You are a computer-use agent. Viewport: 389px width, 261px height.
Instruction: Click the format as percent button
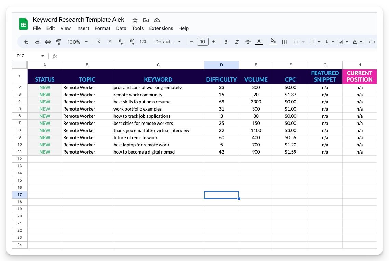coord(110,42)
